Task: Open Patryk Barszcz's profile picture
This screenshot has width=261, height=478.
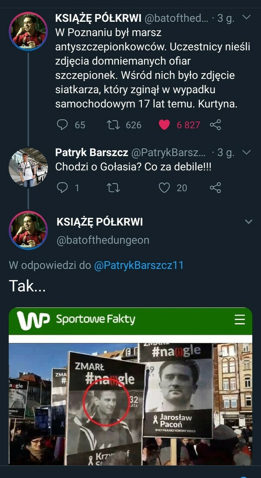Action: tap(28, 168)
